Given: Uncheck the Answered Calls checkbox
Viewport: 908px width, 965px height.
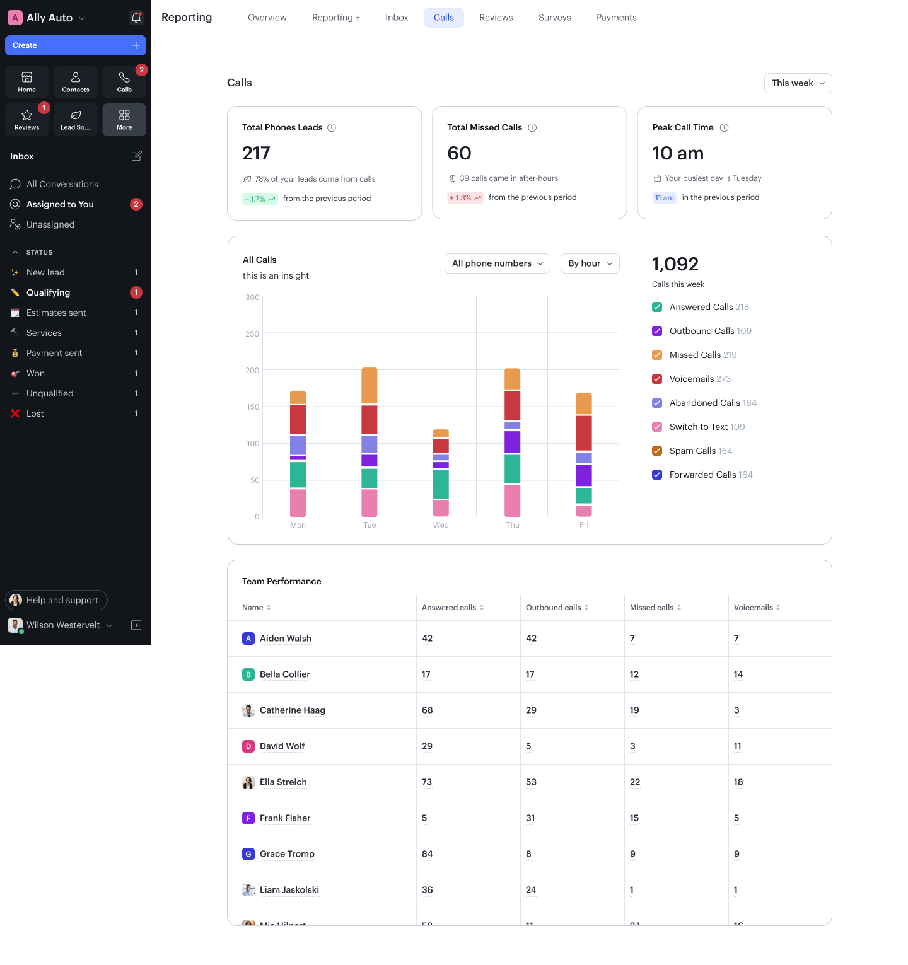Looking at the screenshot, I should (x=657, y=307).
